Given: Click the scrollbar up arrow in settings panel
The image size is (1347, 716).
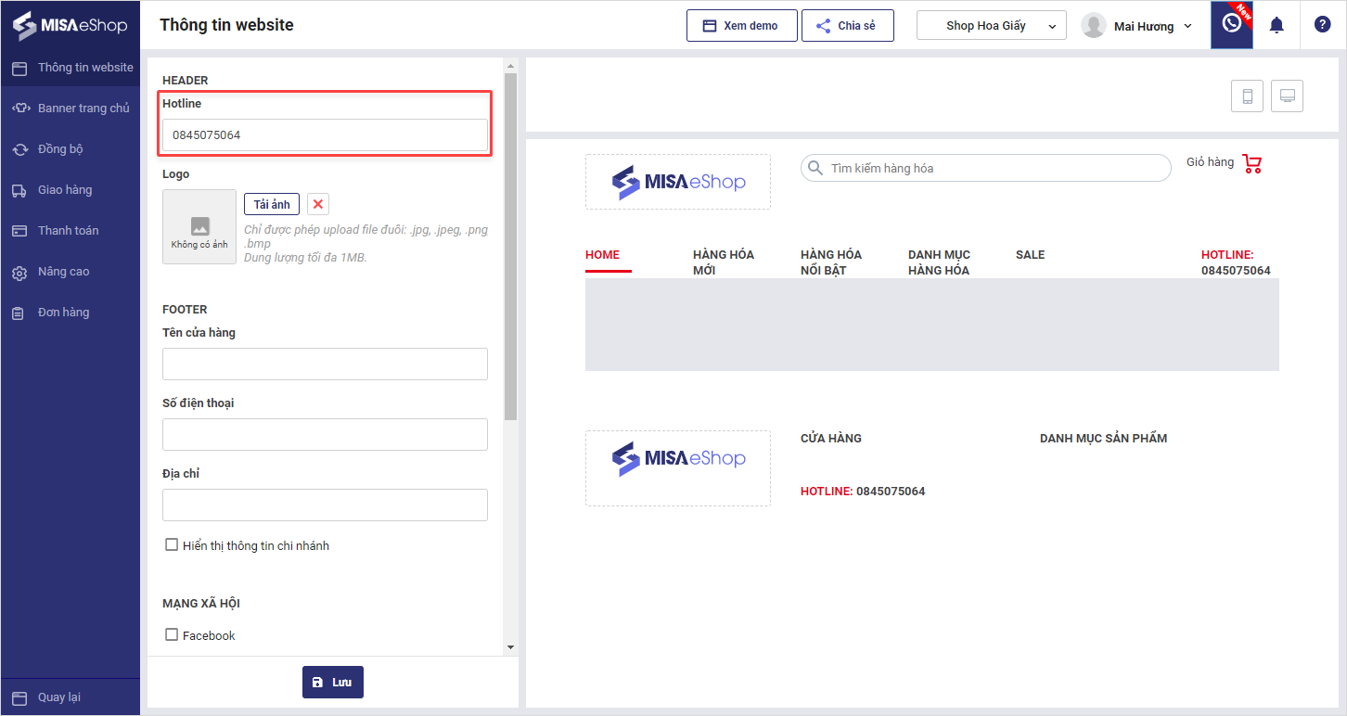Looking at the screenshot, I should coord(510,66).
